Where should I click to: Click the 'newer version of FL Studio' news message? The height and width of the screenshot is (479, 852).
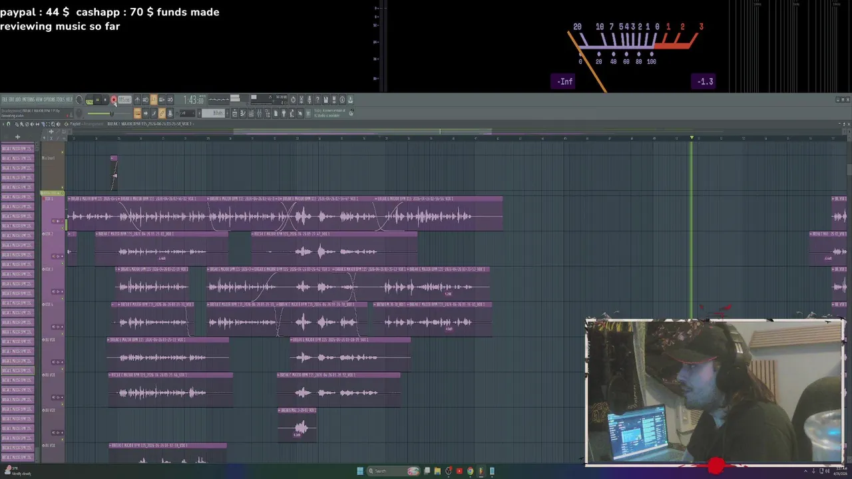(x=329, y=113)
